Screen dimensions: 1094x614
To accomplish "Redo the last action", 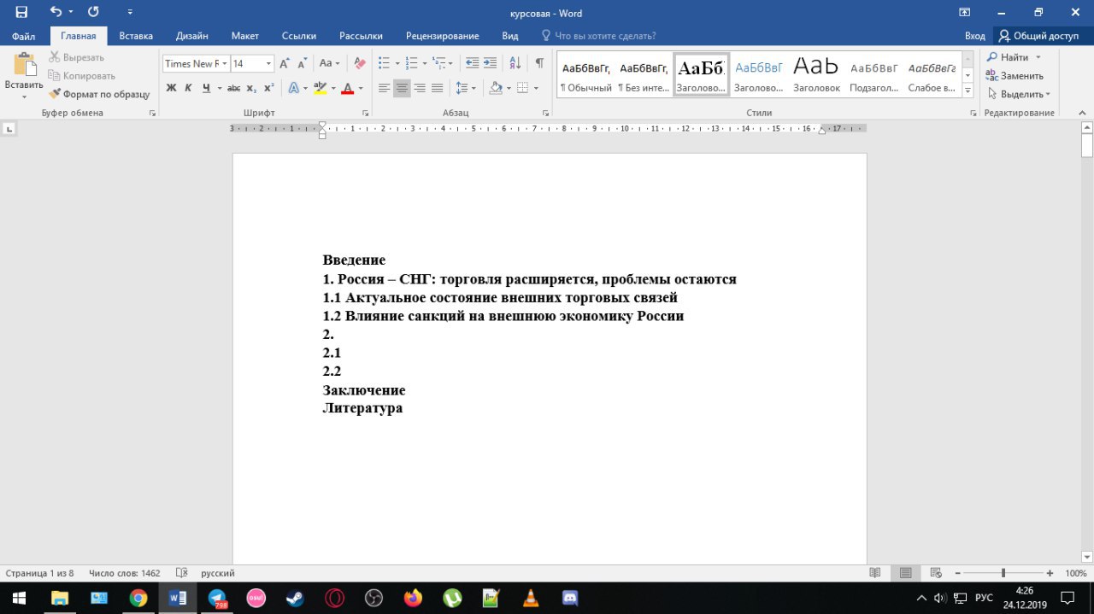I will click(93, 12).
